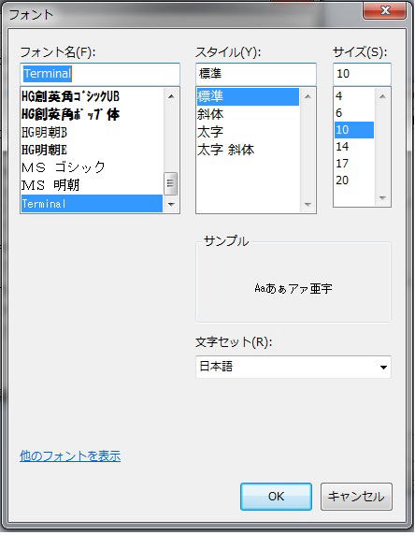Open the 他のフォントを表示 link
Screen dimensions: 415x535
coord(70,456)
